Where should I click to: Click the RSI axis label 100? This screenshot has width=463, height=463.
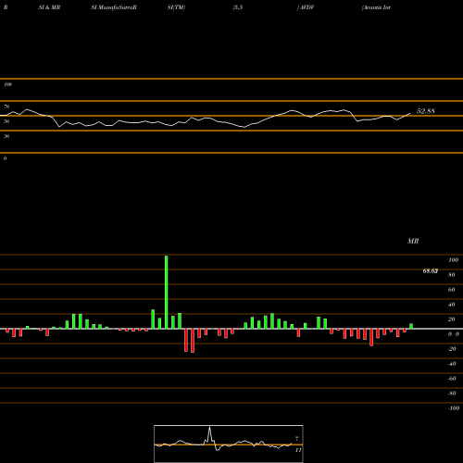[8, 84]
